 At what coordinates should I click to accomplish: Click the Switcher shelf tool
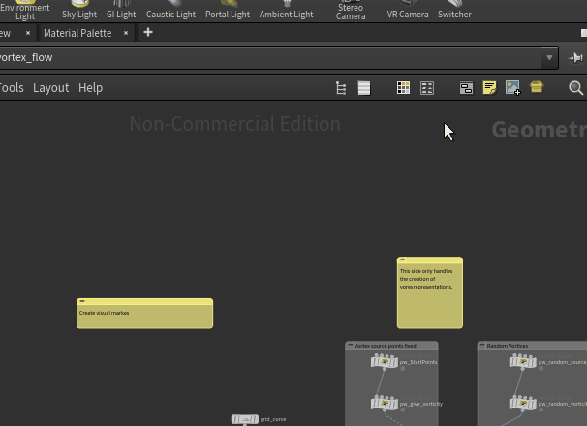454,10
